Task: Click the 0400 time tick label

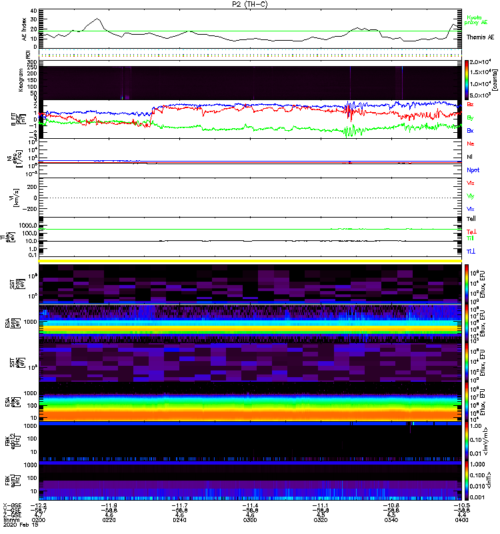Action: pyautogui.click(x=461, y=520)
